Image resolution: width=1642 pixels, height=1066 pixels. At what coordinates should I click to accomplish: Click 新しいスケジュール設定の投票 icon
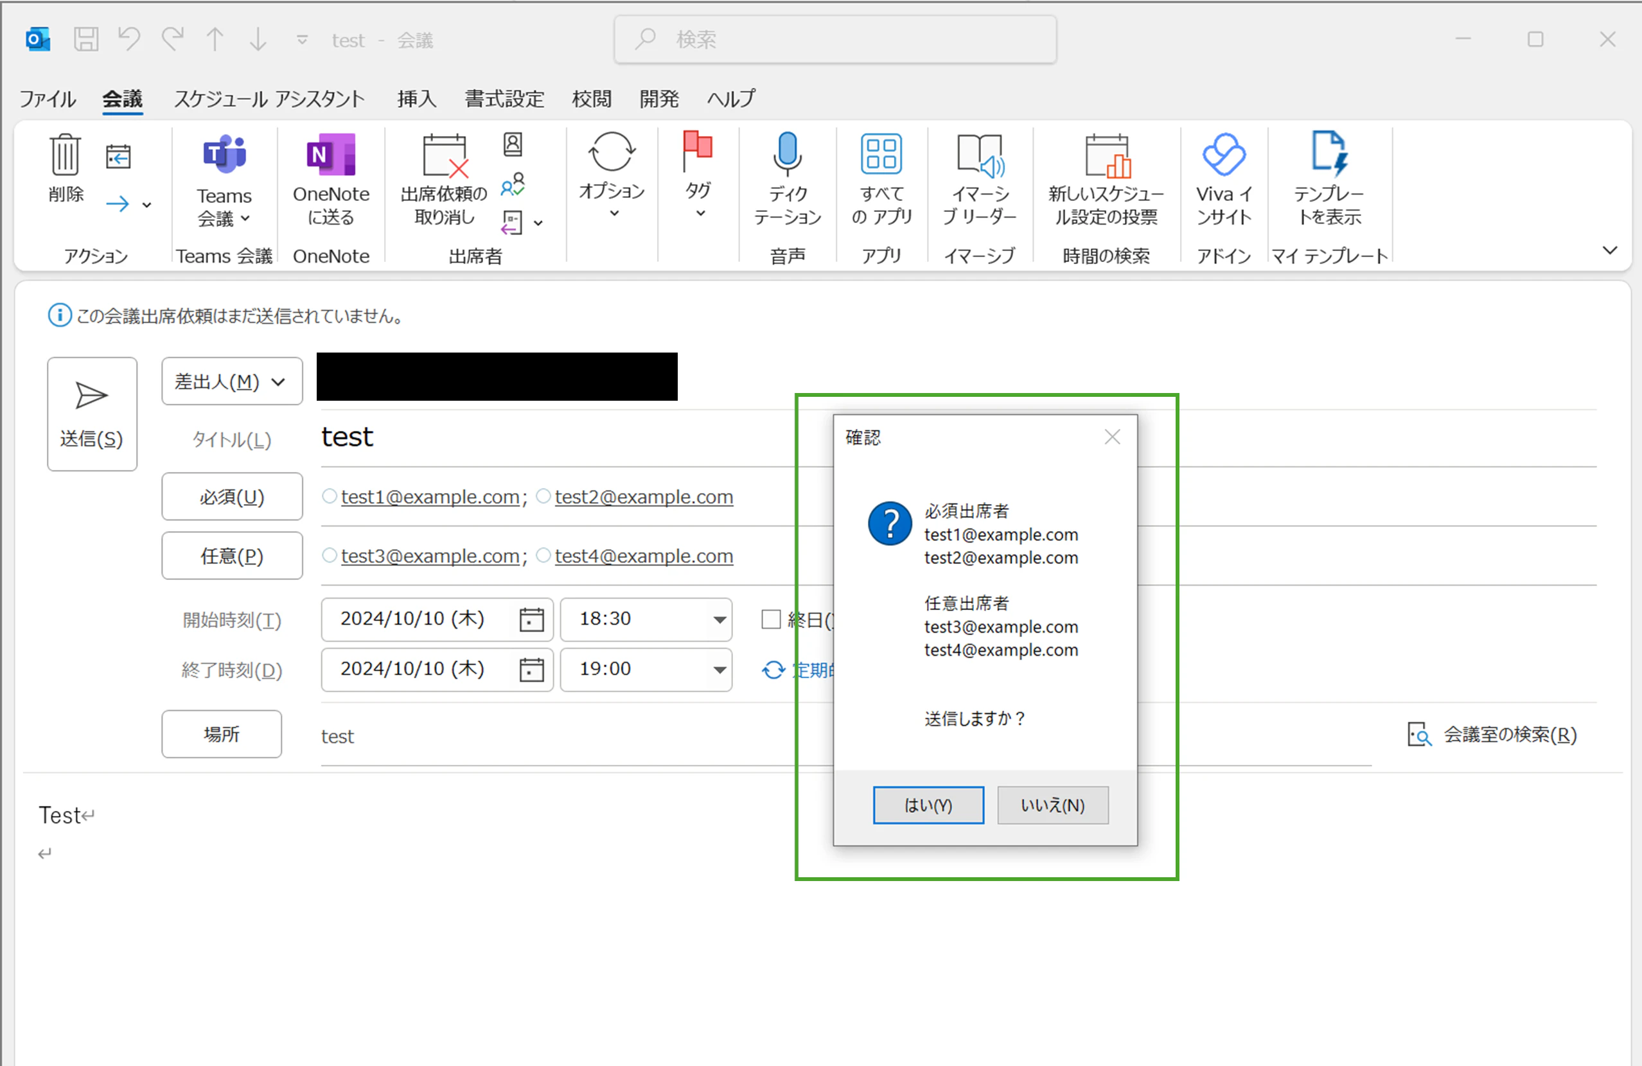[x=1107, y=156]
